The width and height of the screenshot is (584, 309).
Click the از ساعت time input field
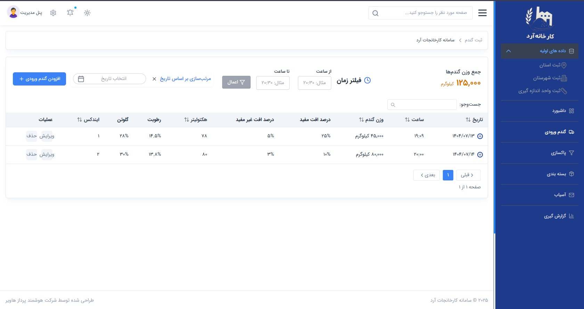(315, 83)
